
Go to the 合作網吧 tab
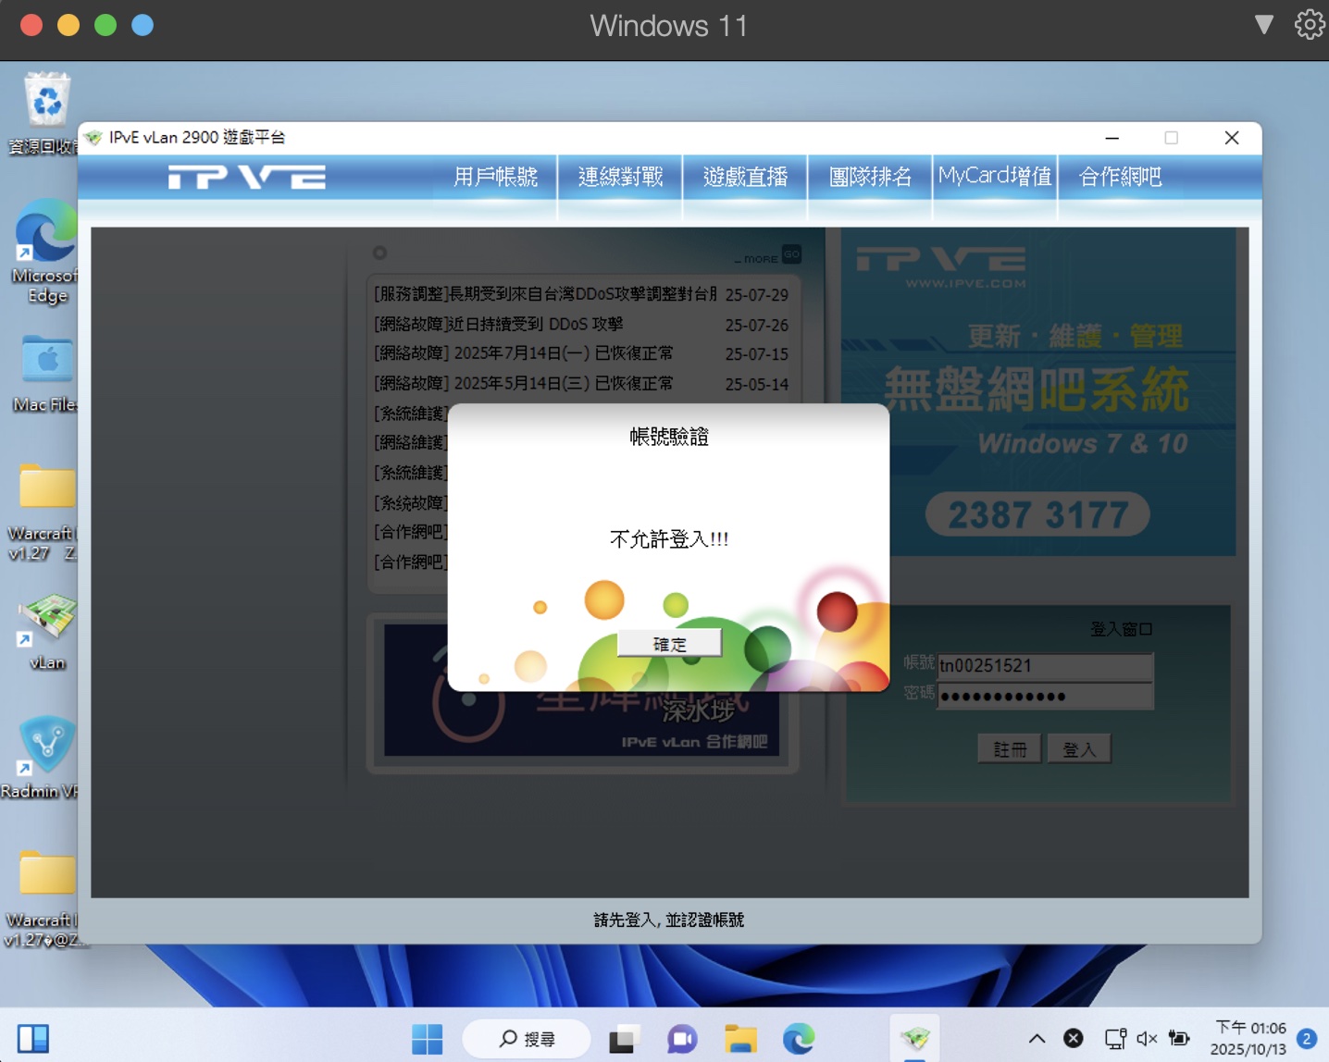1120,177
